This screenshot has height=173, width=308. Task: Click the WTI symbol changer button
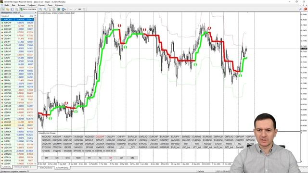(197, 144)
